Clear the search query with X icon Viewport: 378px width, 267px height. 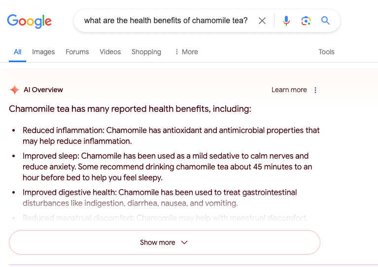pos(262,21)
